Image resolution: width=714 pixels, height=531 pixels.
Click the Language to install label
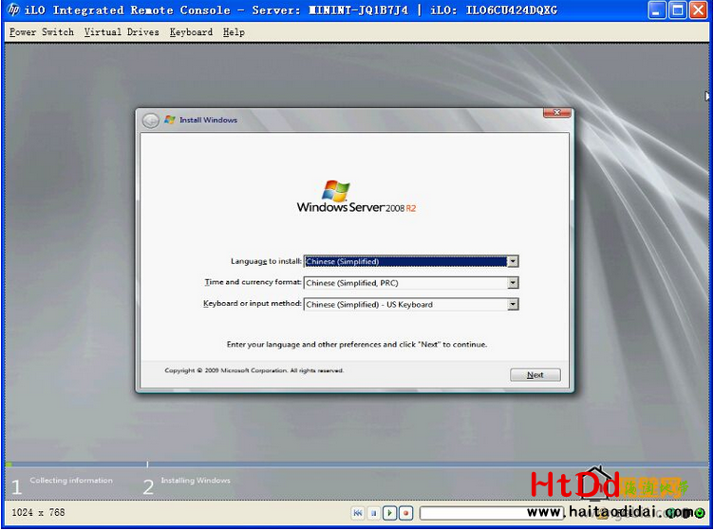pyautogui.click(x=266, y=261)
